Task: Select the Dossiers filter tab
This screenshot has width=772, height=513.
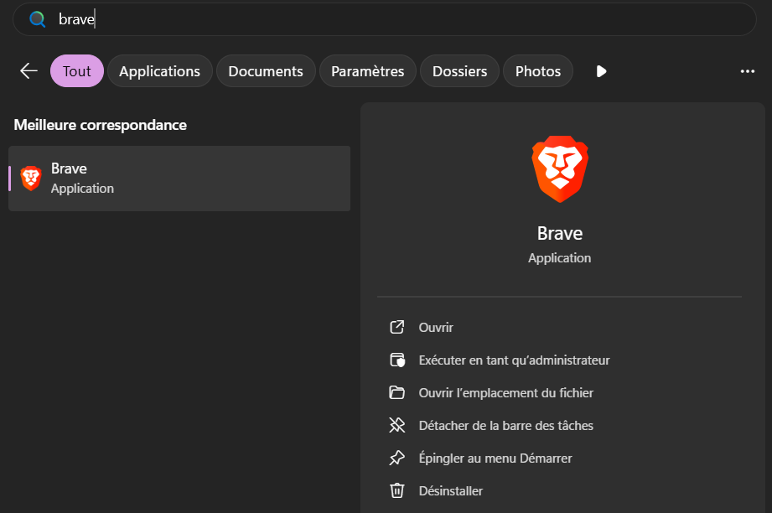Action: 459,71
